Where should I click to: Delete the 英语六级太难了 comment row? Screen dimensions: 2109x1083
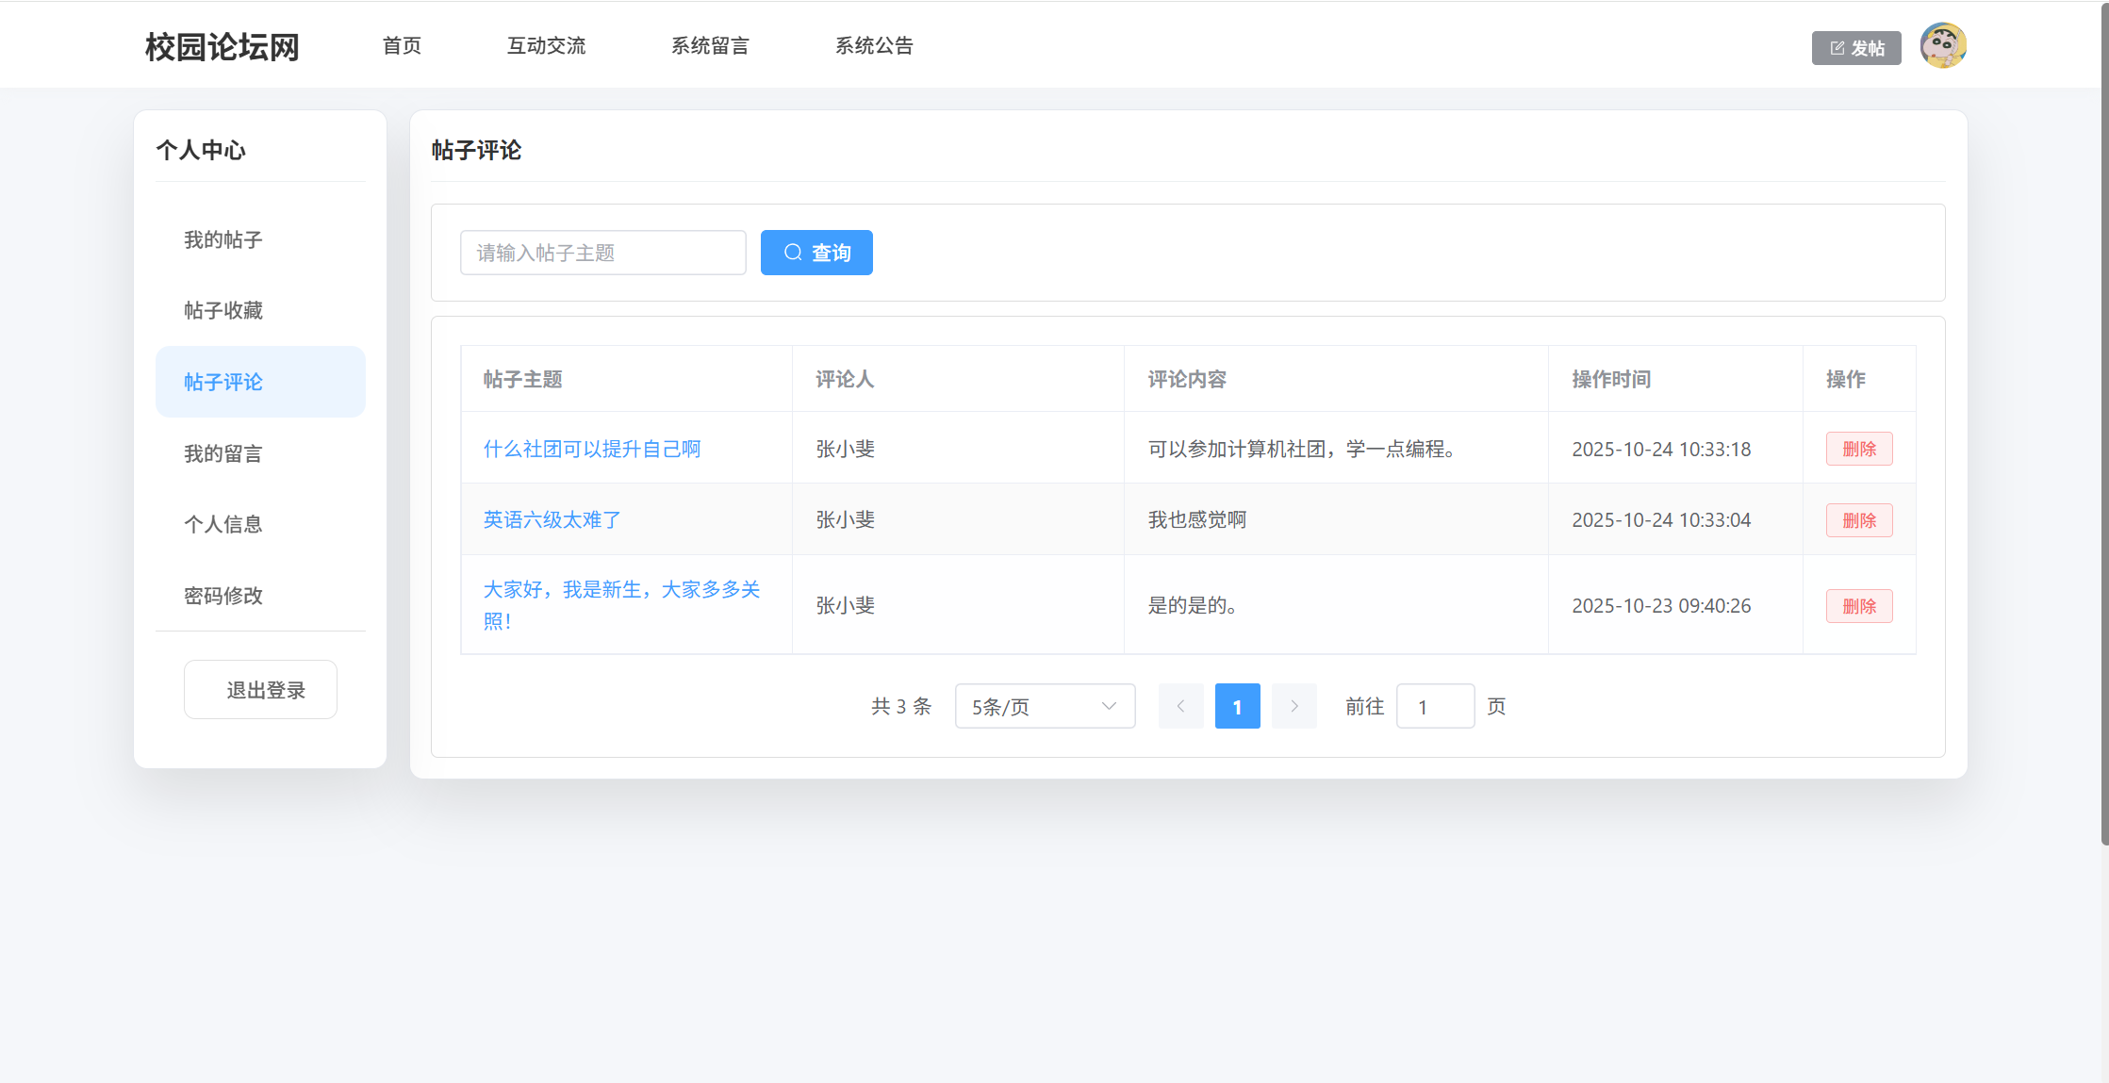tap(1858, 520)
